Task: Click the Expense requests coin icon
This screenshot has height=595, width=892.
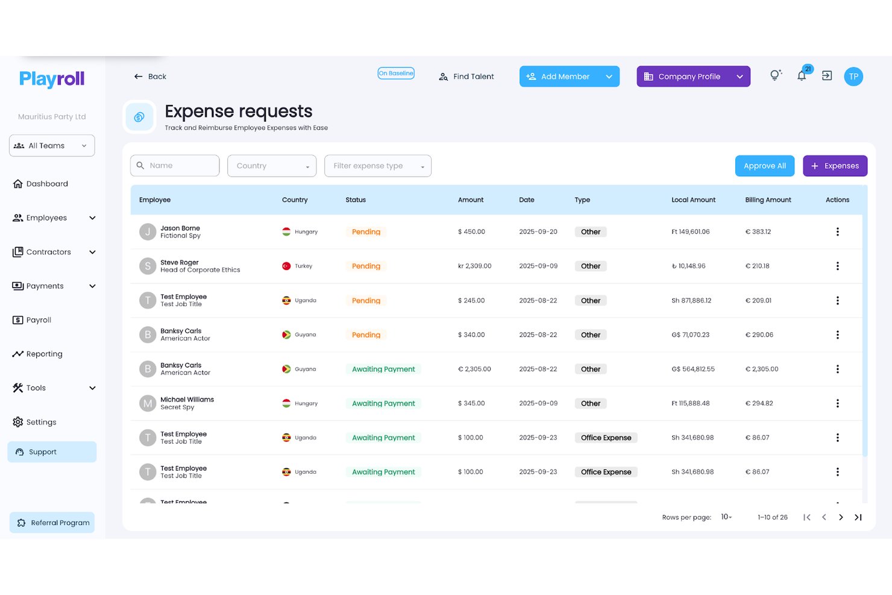Action: 139,117
